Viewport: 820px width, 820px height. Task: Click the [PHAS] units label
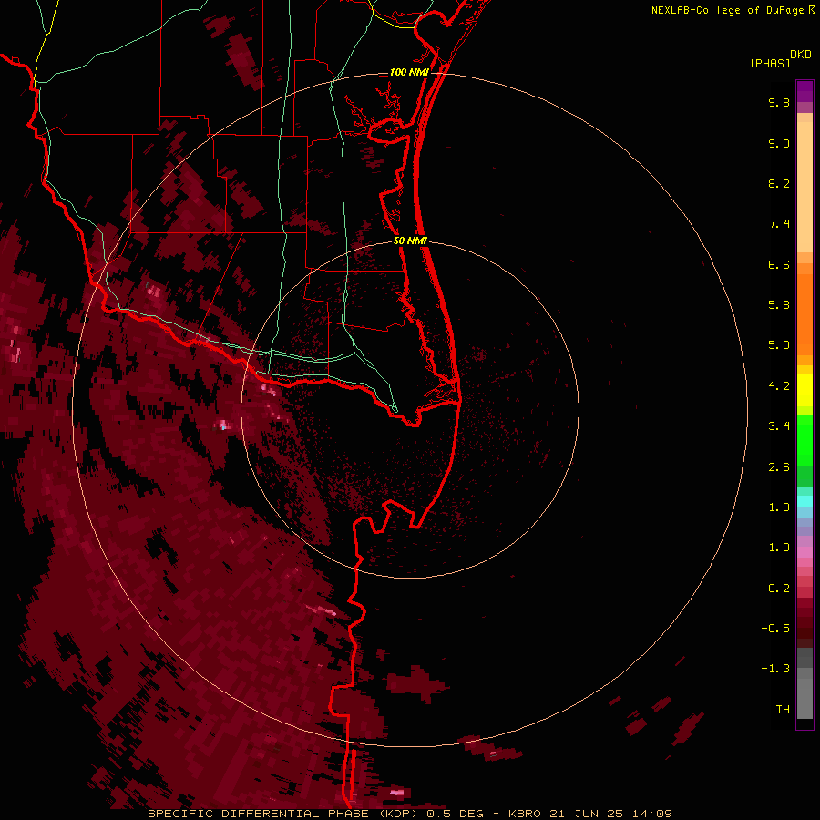[x=770, y=63]
